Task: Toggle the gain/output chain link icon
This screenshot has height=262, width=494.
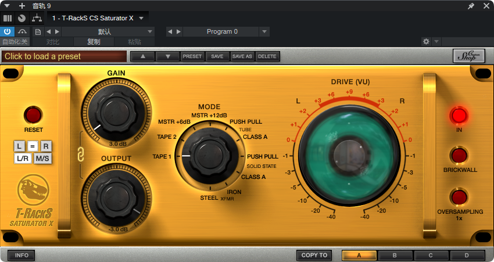Action: click(81, 156)
